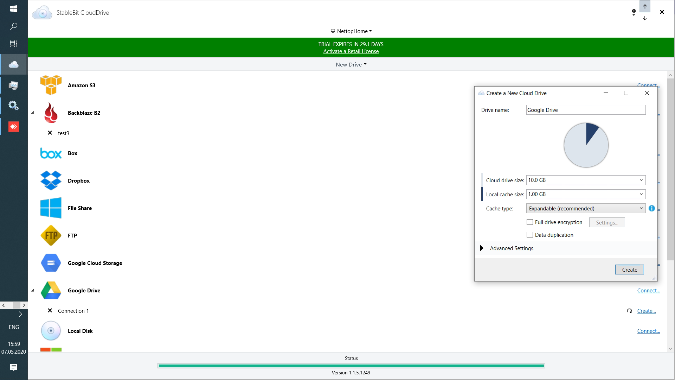Screen dimensions: 675x380
Task: Select the Connection 1 row
Action: point(73,311)
